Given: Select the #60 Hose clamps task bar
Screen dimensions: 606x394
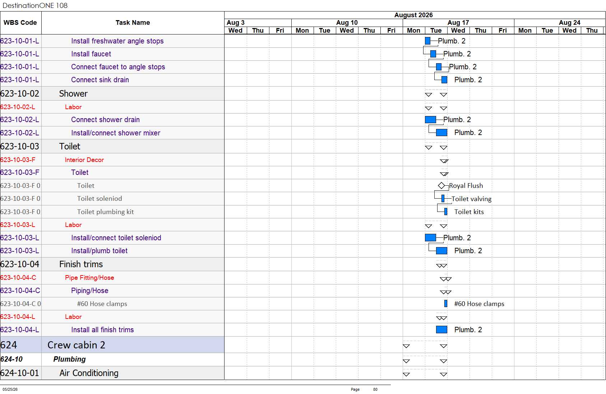Looking at the screenshot, I should click(446, 304).
